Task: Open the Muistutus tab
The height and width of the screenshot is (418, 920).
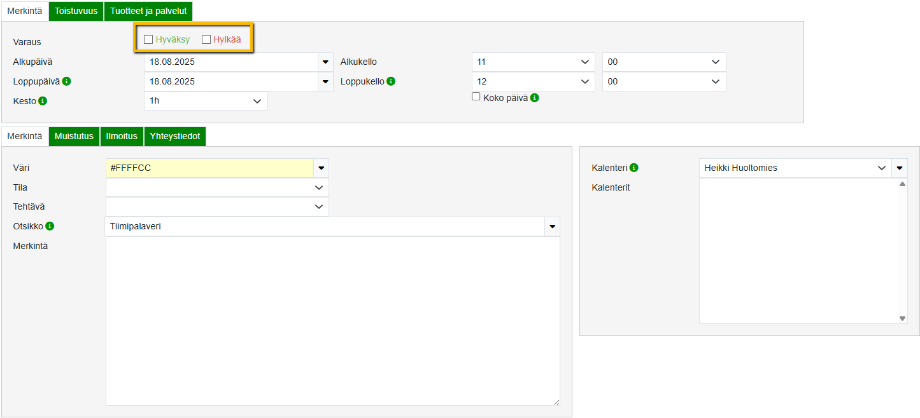Action: coord(74,136)
